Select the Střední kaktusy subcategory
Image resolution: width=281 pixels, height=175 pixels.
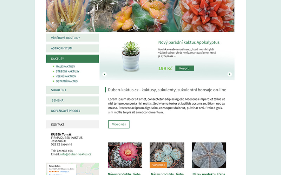click(x=67, y=71)
